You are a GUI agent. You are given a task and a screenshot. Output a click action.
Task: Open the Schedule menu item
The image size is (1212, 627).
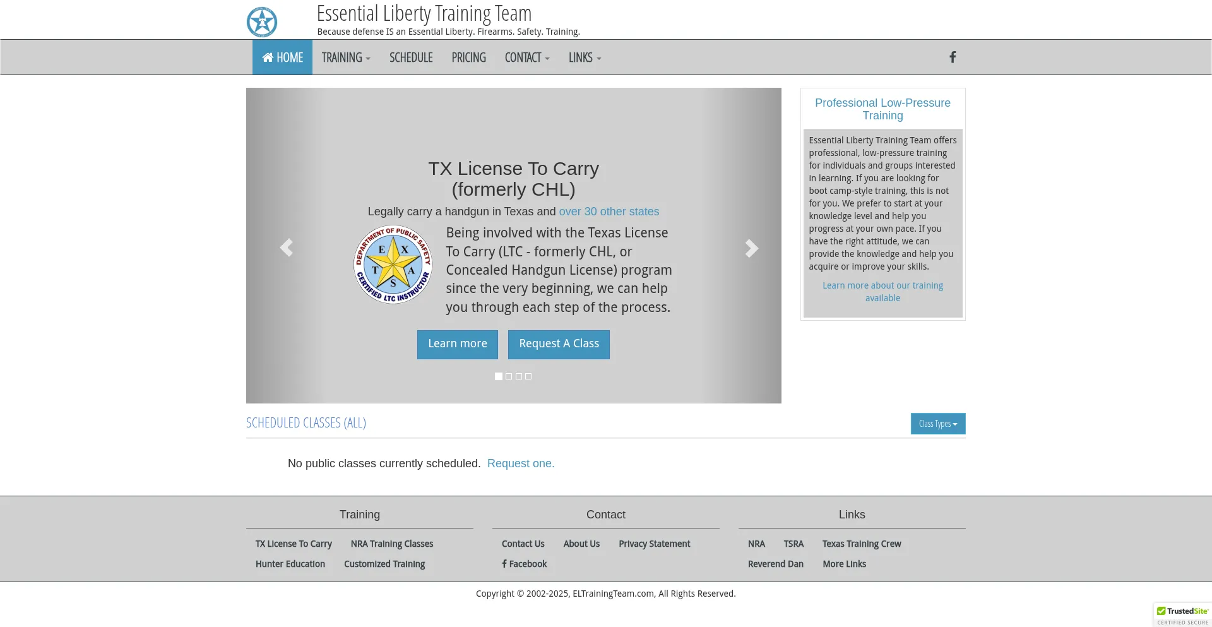tap(411, 57)
